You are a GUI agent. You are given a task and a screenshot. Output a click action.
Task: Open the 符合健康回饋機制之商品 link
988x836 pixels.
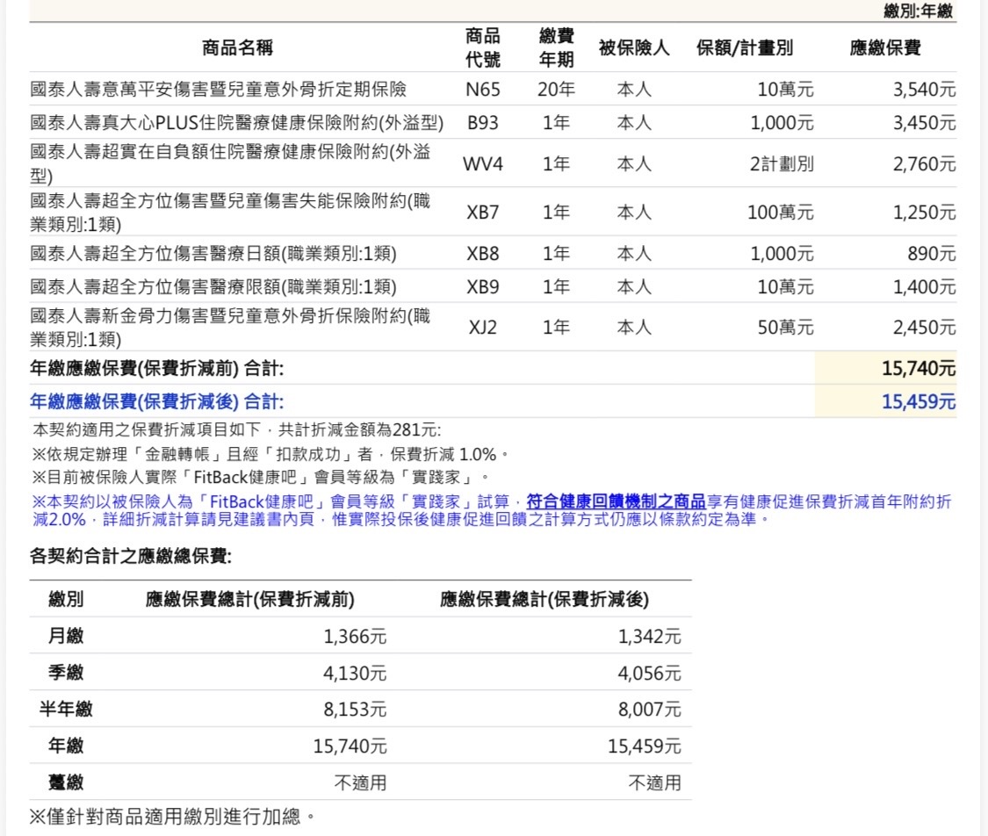pos(616,501)
